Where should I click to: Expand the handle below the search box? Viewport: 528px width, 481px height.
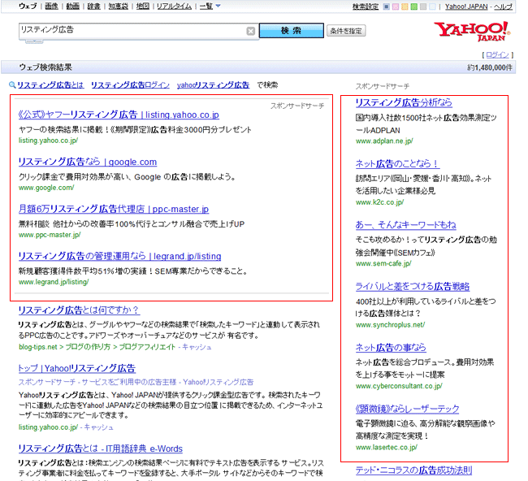tap(34, 41)
